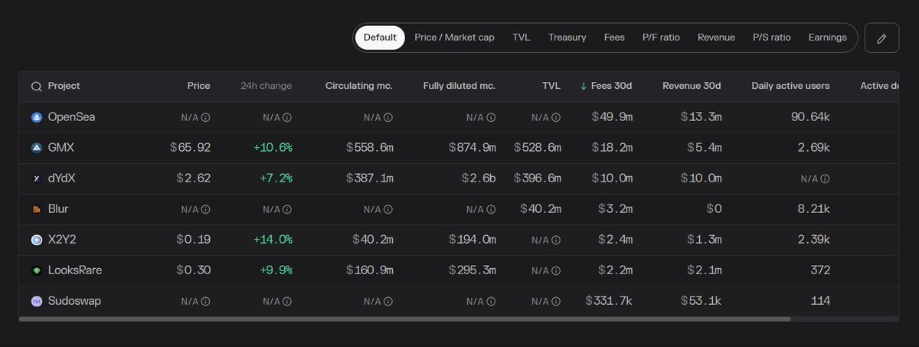Open the OpenSea project link
The width and height of the screenshot is (919, 347).
(71, 117)
